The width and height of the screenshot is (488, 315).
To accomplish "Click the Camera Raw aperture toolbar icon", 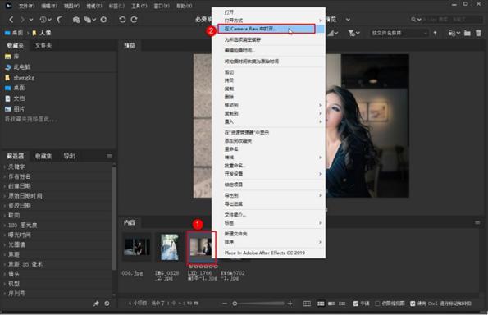I will click(103, 20).
